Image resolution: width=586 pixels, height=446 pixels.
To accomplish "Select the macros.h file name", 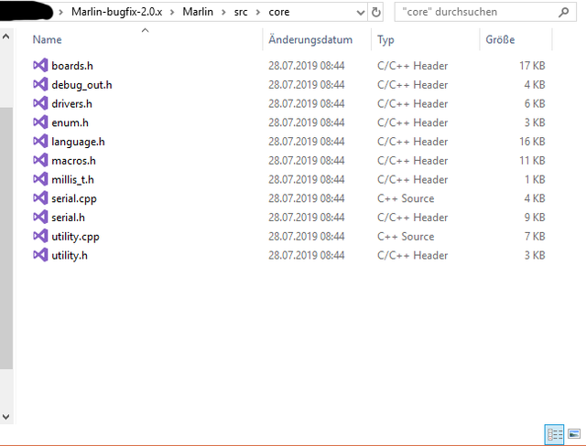I will click(73, 161).
